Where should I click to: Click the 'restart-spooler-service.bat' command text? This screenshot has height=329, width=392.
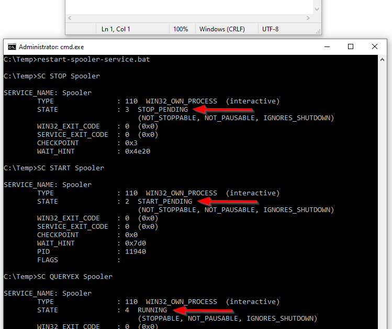(x=94, y=60)
